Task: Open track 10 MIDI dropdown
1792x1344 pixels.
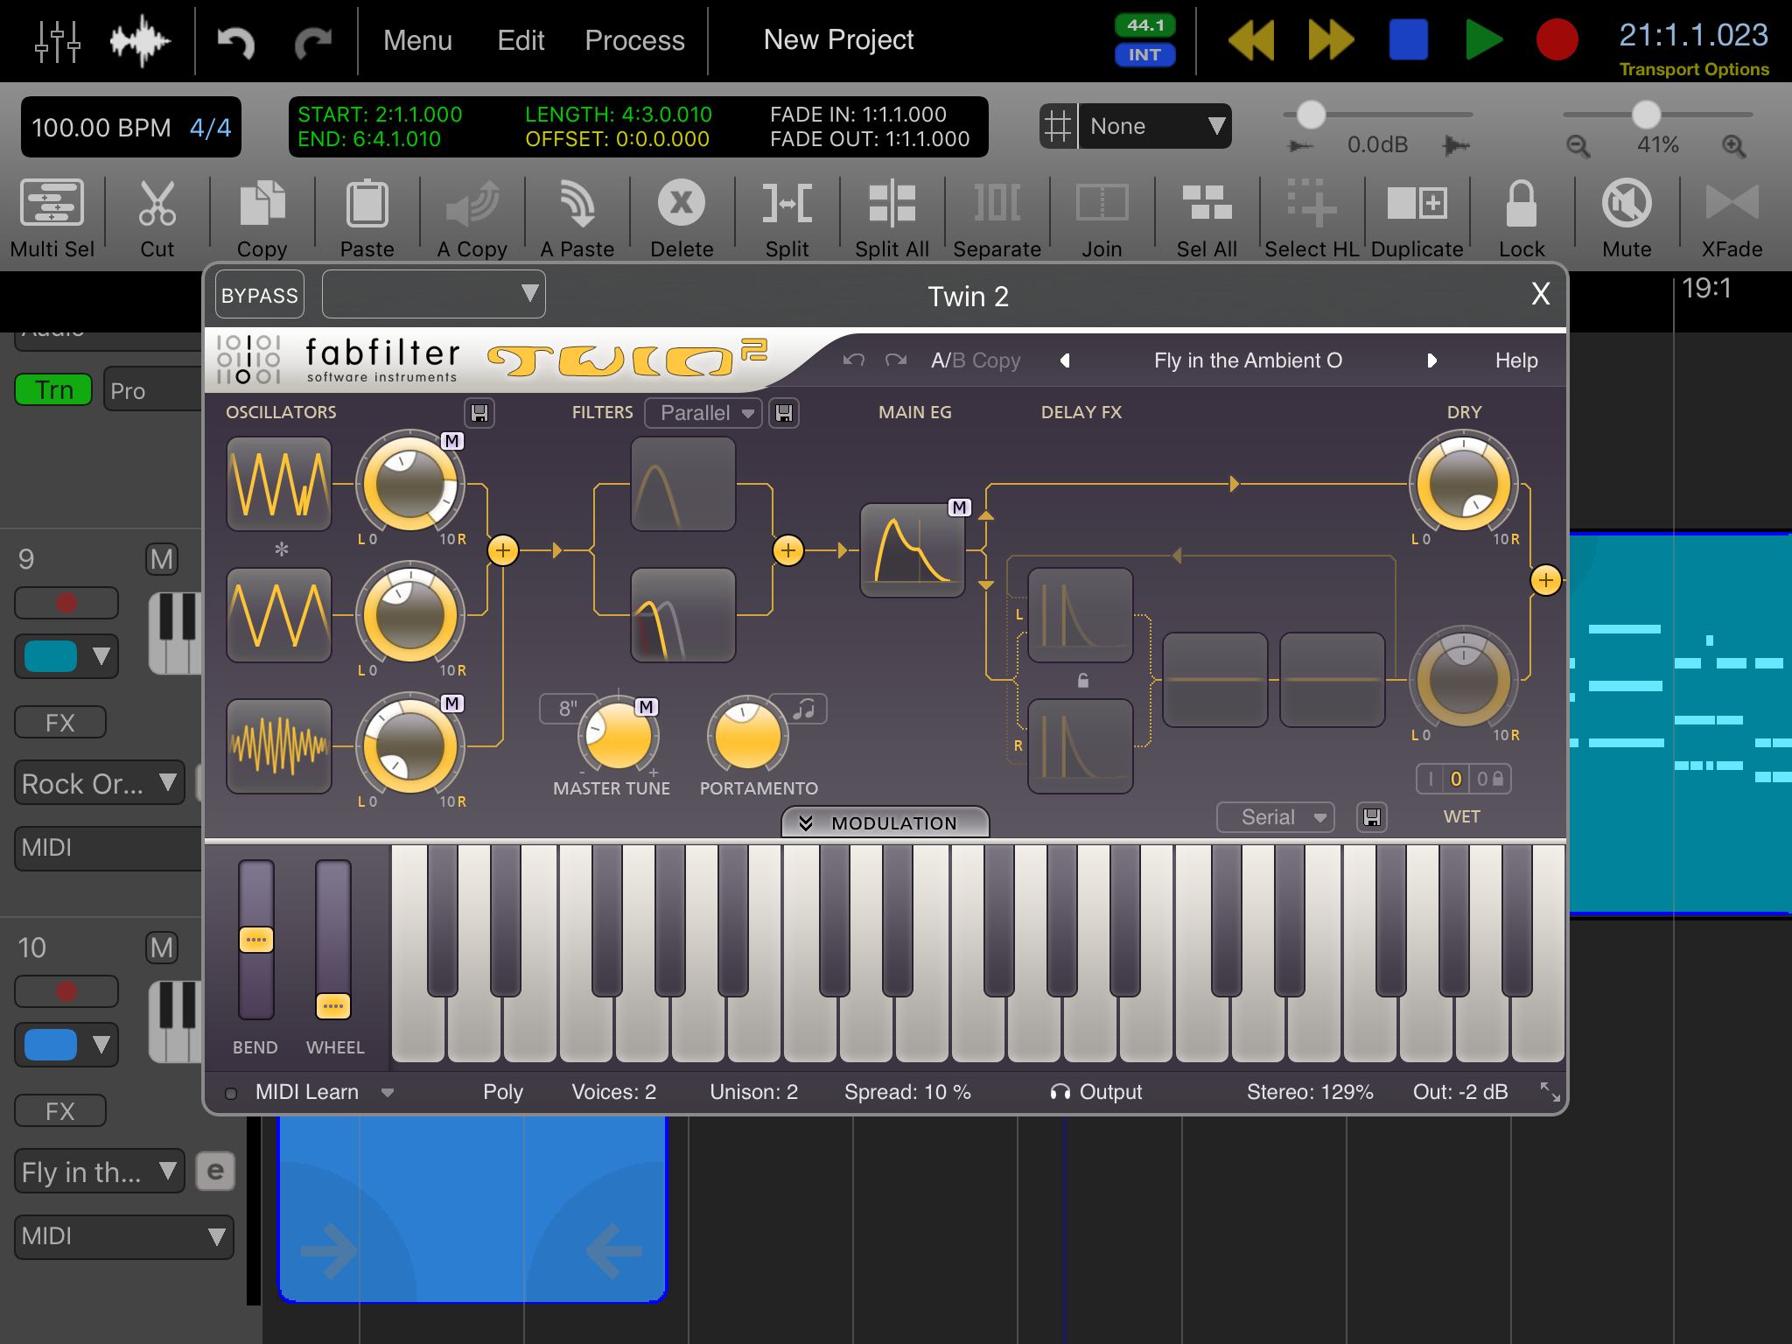Action: click(x=124, y=1236)
